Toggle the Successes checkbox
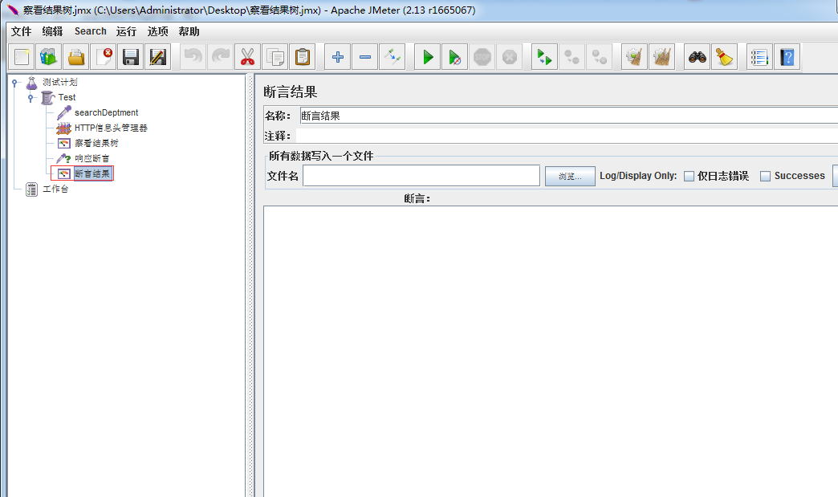 (765, 176)
